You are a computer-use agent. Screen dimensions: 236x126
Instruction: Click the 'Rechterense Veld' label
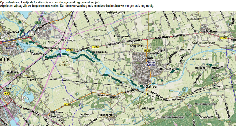point(172,117)
